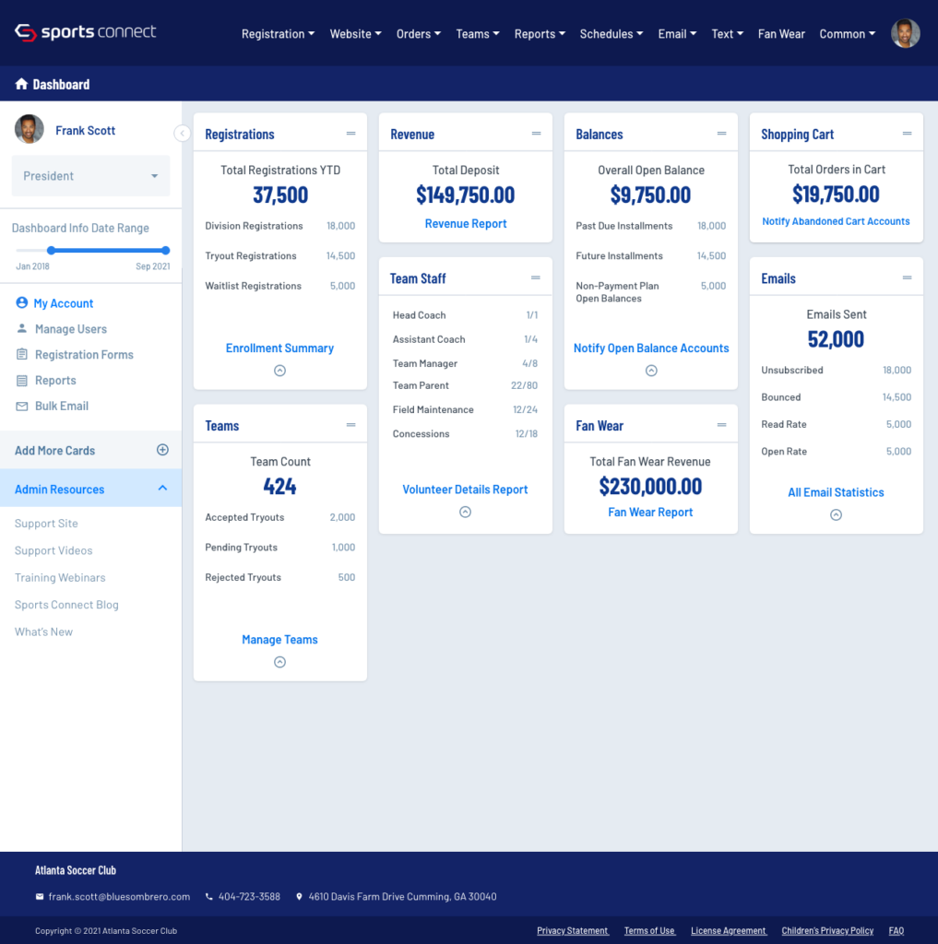Open the Registration menu
This screenshot has height=944, width=938.
(278, 34)
